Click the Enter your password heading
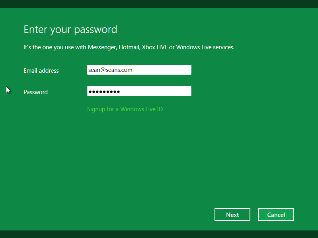The width and height of the screenshot is (318, 238). tap(70, 29)
